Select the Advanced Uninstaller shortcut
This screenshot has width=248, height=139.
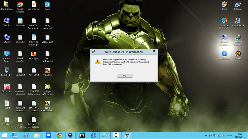pos(224,24)
